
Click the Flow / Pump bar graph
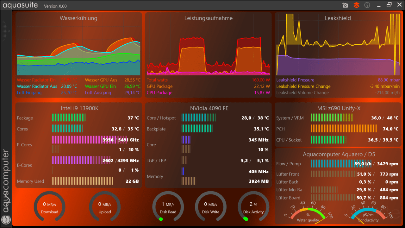pos(341,163)
